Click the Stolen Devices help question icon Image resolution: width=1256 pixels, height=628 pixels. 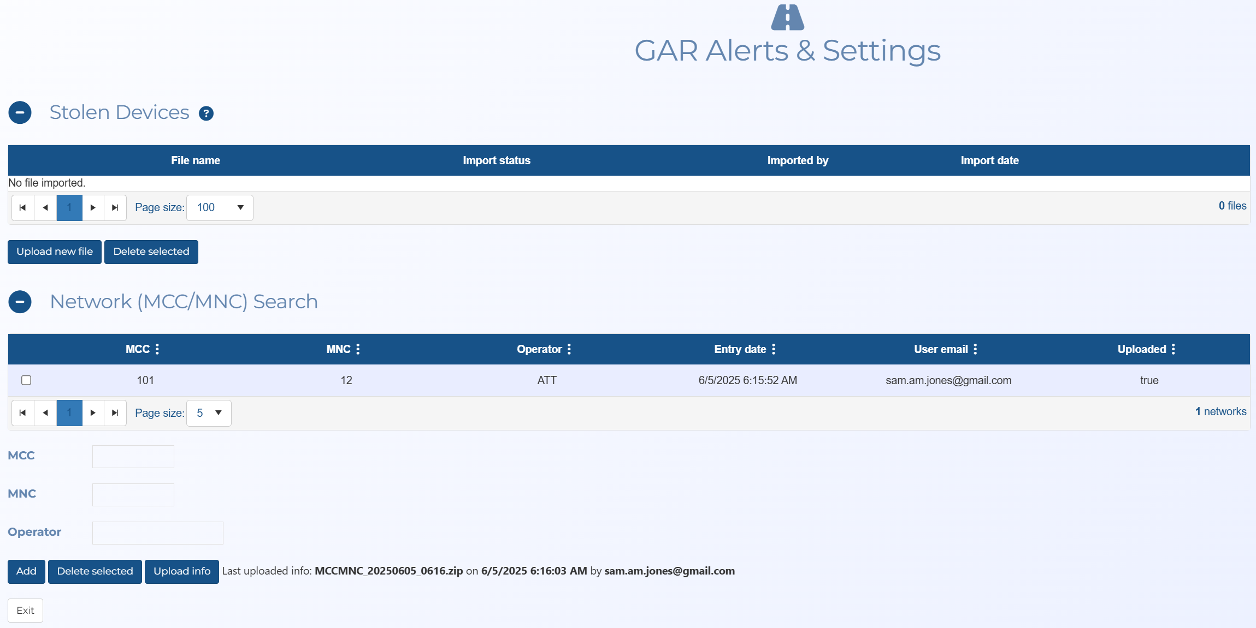206,113
